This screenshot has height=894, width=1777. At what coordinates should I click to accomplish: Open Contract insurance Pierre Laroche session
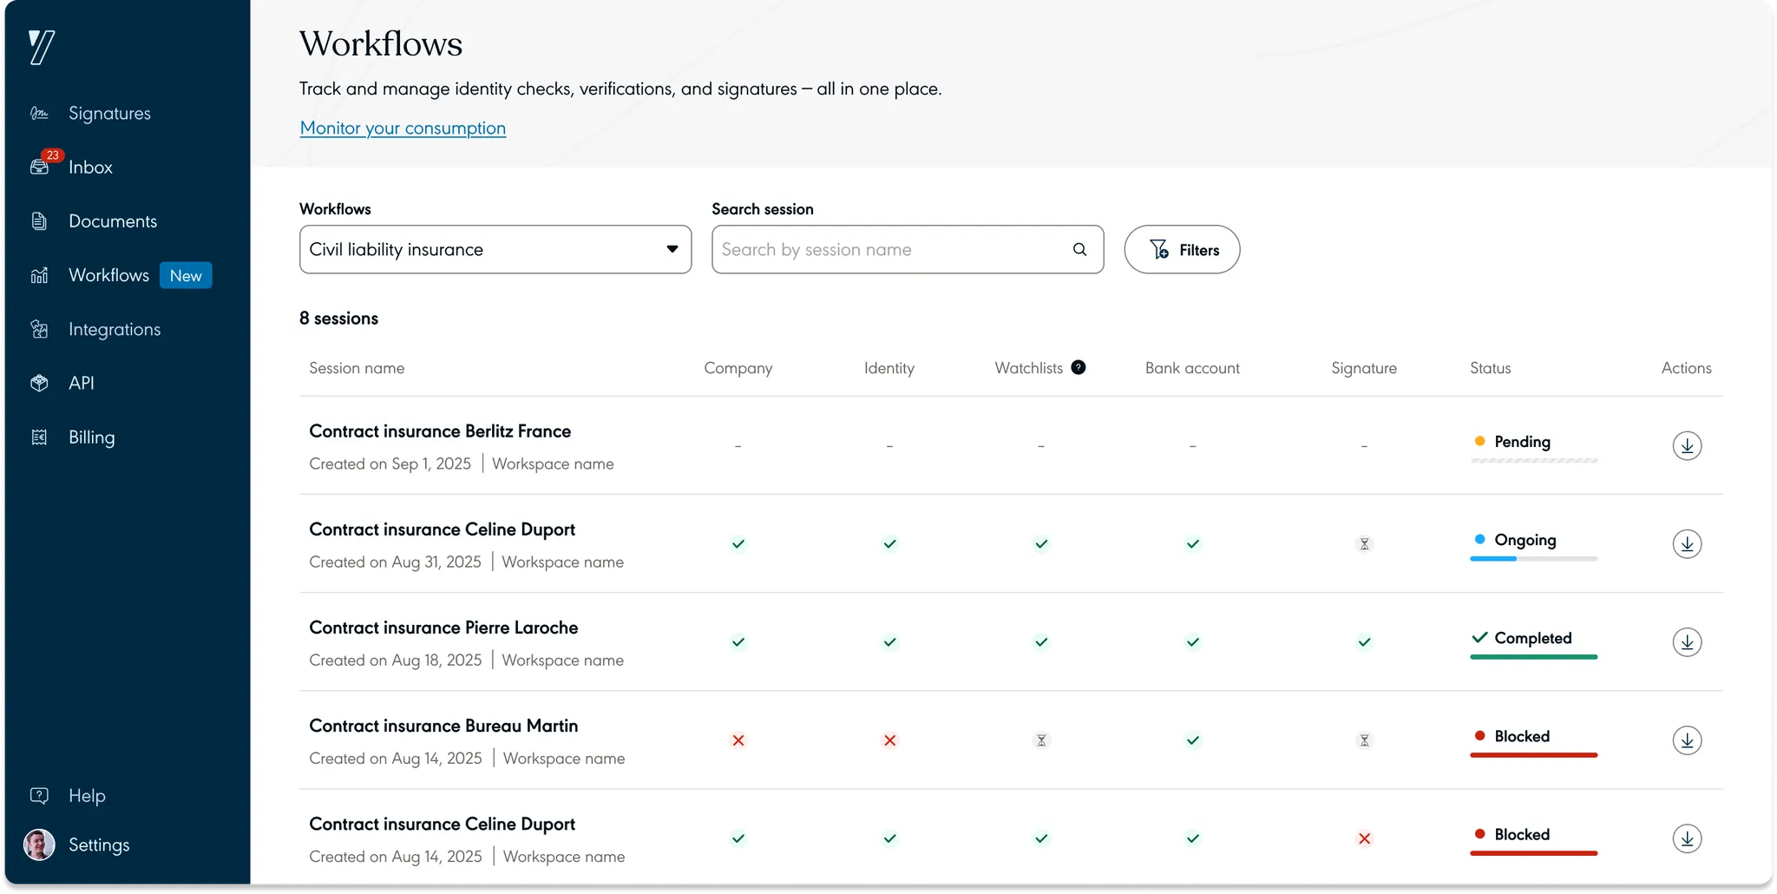[443, 628]
